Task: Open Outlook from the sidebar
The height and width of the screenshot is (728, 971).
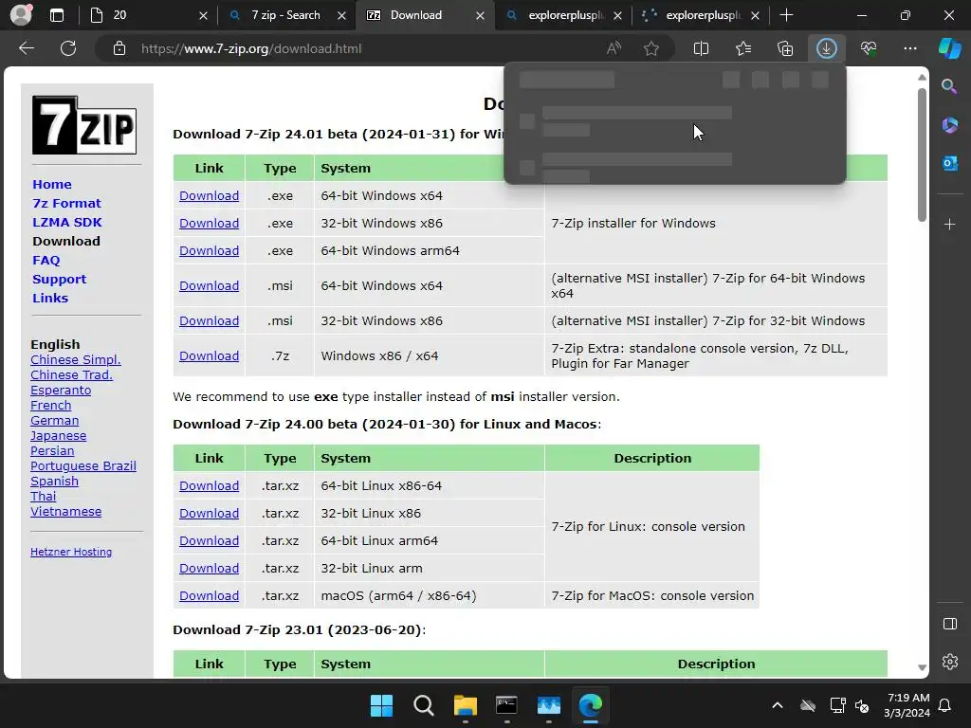Action: (949, 163)
